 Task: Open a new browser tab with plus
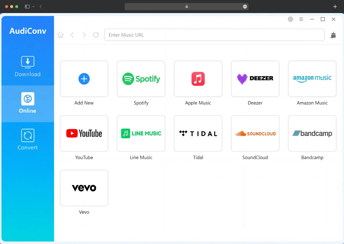click(335, 7)
